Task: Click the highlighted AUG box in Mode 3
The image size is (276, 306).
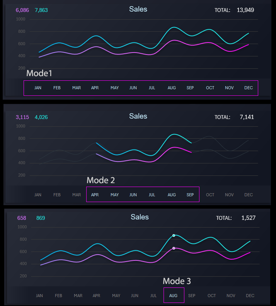Action: [x=174, y=296]
